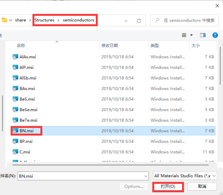Select the BP.msi file name
Screen dimensions: 223x195
tap(26, 141)
